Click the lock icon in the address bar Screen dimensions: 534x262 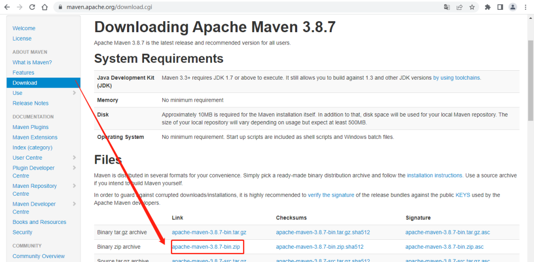(61, 7)
